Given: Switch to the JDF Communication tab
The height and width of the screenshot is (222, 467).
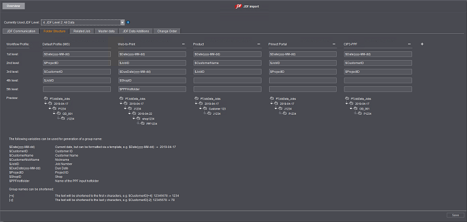Looking at the screenshot, I should tap(21, 31).
